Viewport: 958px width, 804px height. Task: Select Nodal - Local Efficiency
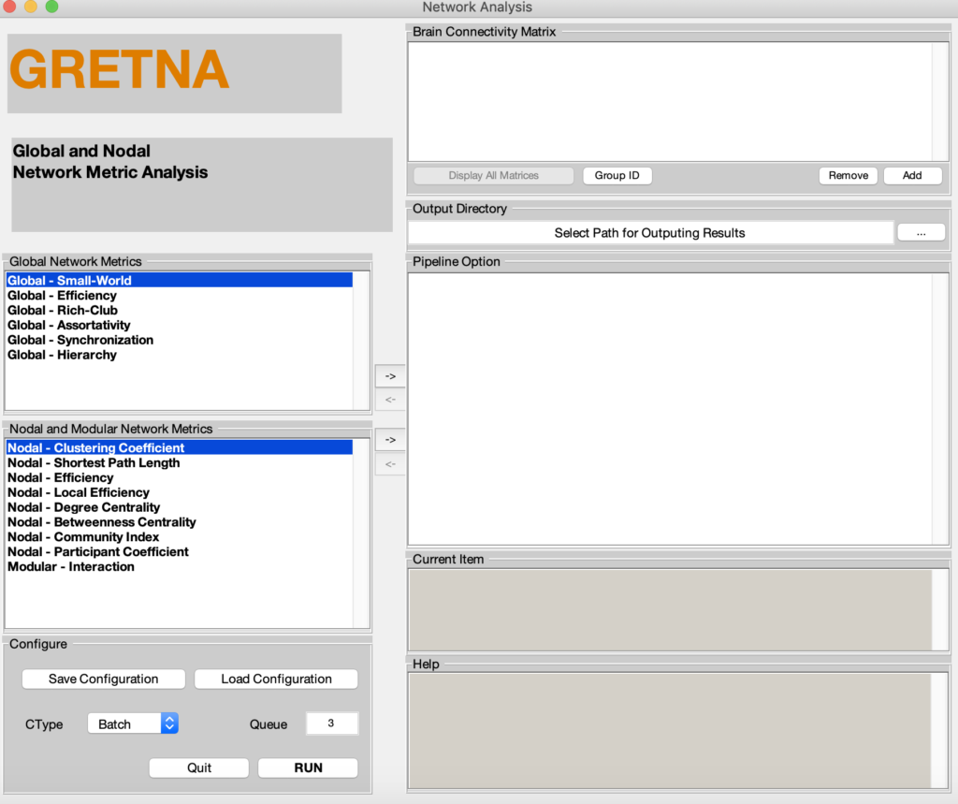tap(180, 492)
